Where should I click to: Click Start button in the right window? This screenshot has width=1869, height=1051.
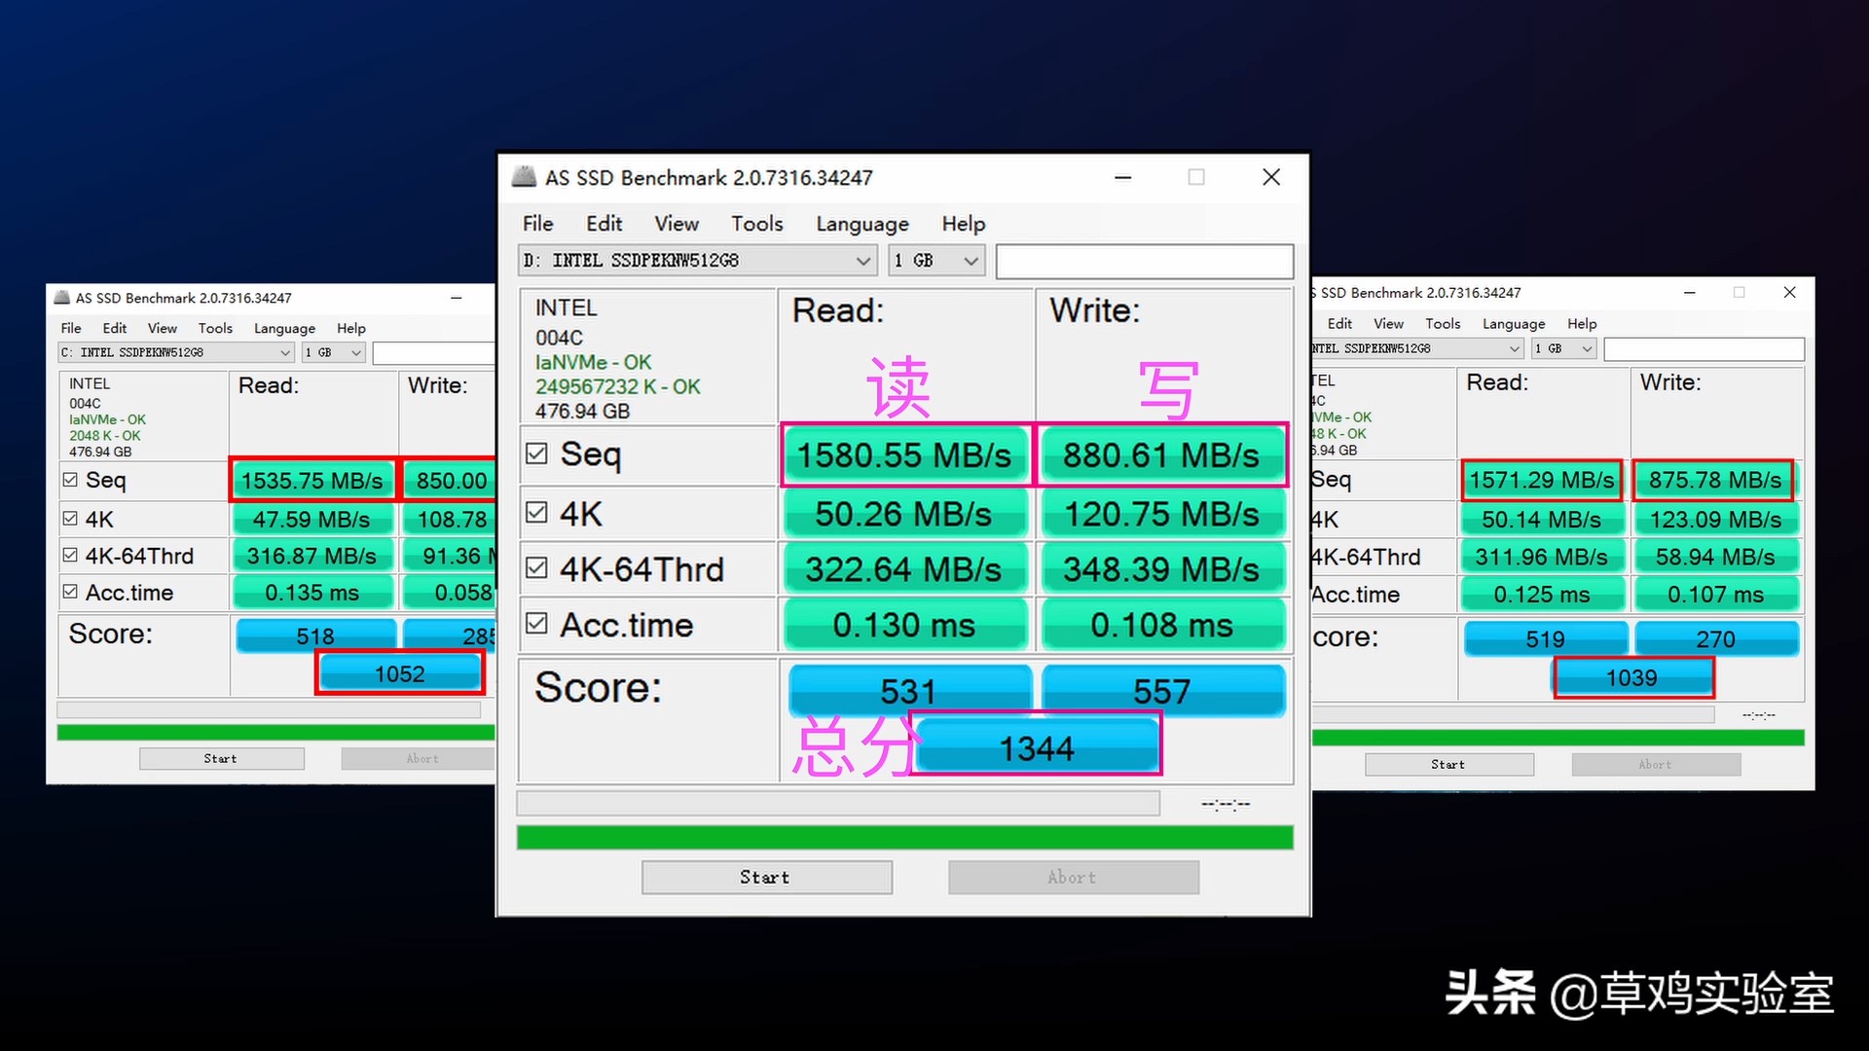pyautogui.click(x=1448, y=765)
